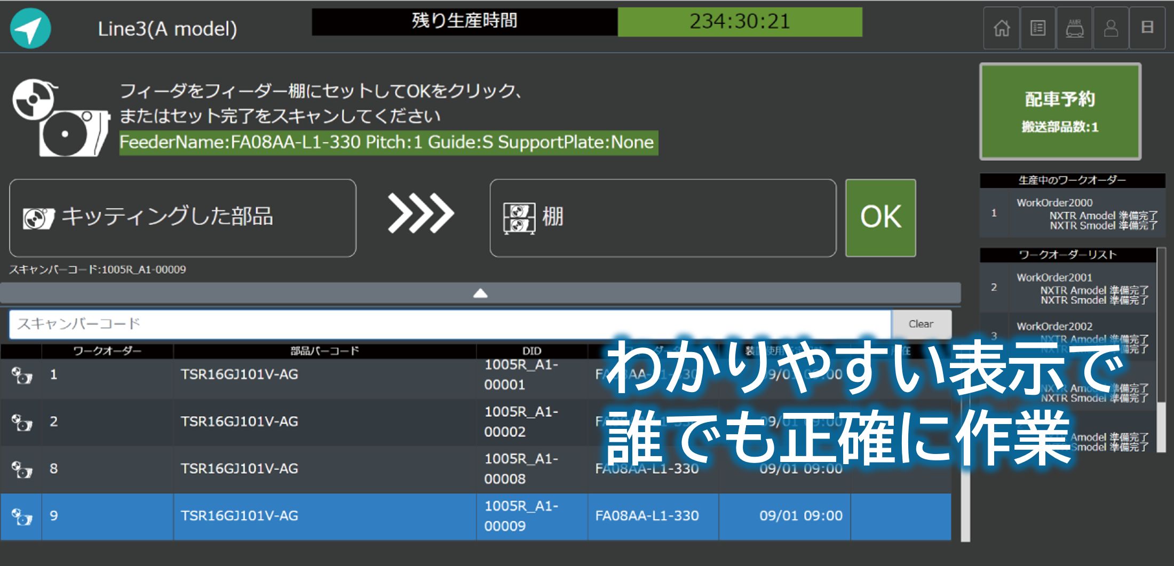Click the feeder icon in highlighted row 9
This screenshot has height=566, width=1174.
tap(21, 516)
